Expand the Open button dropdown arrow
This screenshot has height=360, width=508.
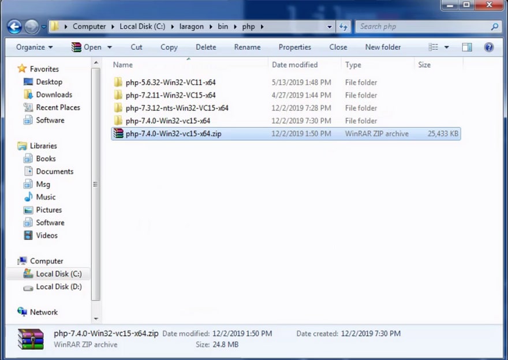(x=110, y=47)
